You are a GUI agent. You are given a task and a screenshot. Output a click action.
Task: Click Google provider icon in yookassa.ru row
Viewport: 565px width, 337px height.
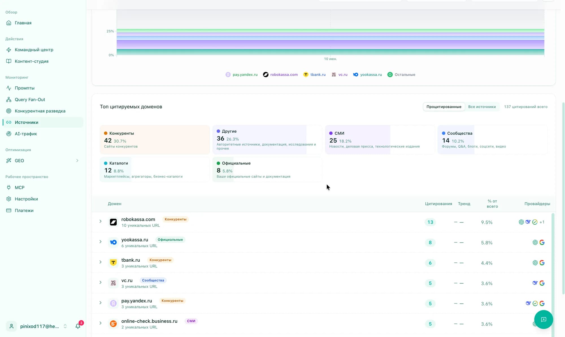[542, 242]
